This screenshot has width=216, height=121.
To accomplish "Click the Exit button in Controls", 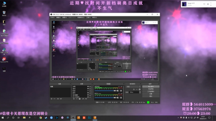I will 151,96.
